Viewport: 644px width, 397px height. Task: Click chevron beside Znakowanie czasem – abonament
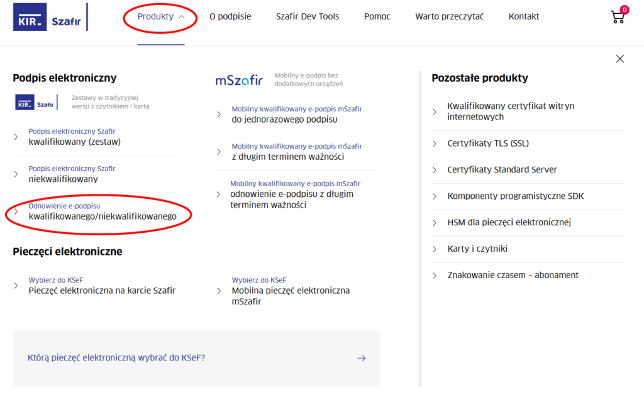[435, 276]
